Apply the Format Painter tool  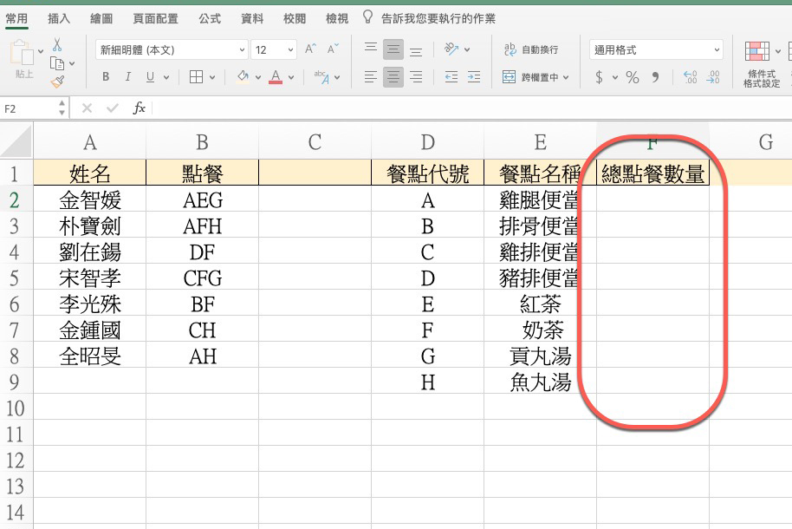click(56, 81)
